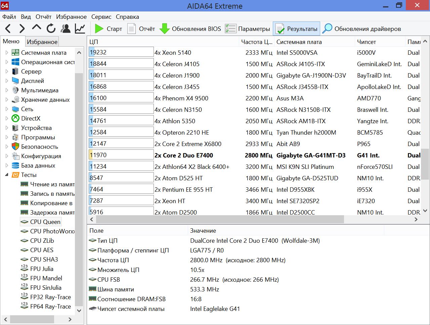Image resolution: width=430 pixels, height=325 pixels.
Task: Open the Отчёт menu
Action: (44, 16)
